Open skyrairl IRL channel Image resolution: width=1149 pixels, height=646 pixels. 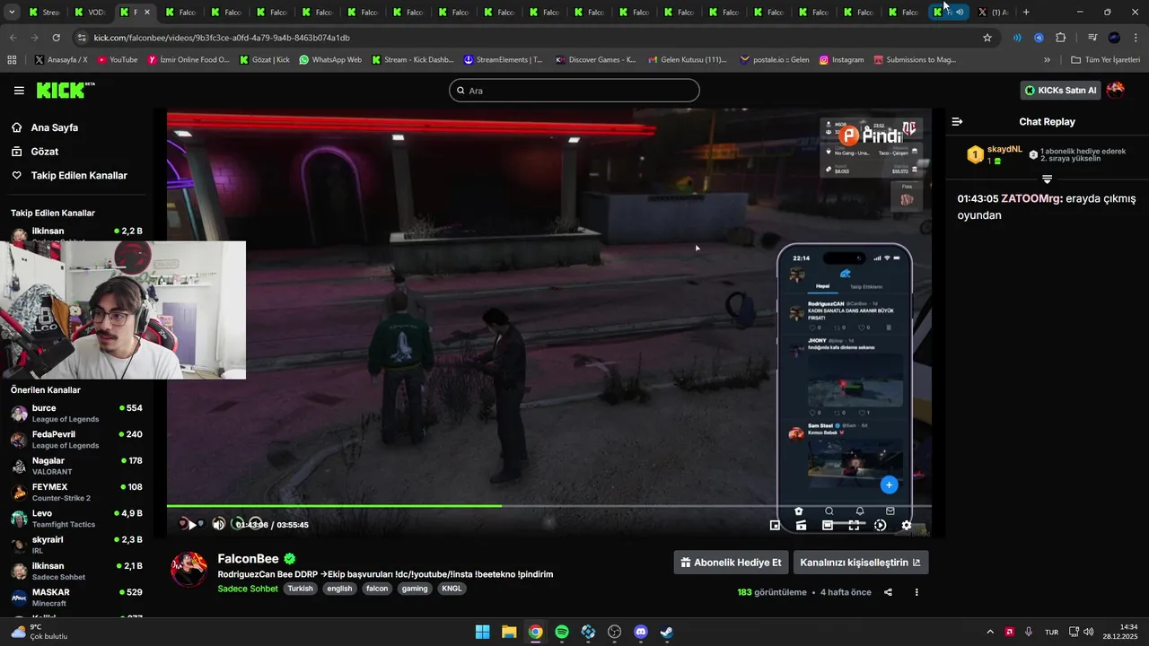coord(76,545)
